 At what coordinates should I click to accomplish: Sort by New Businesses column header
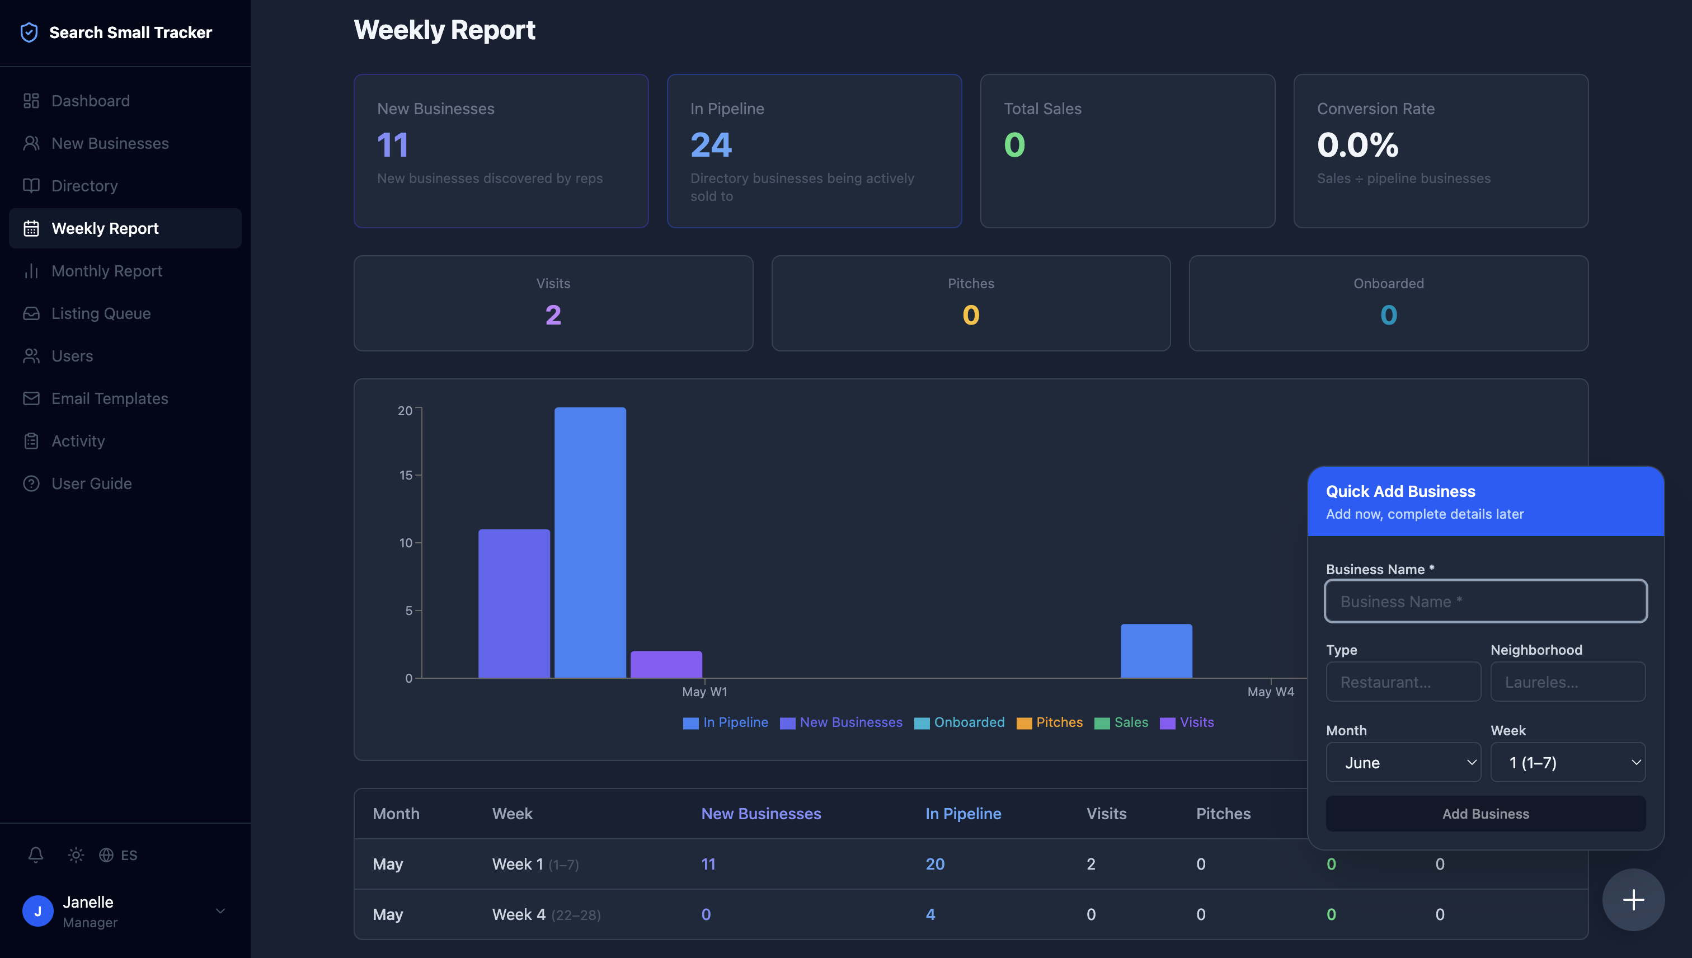760,814
